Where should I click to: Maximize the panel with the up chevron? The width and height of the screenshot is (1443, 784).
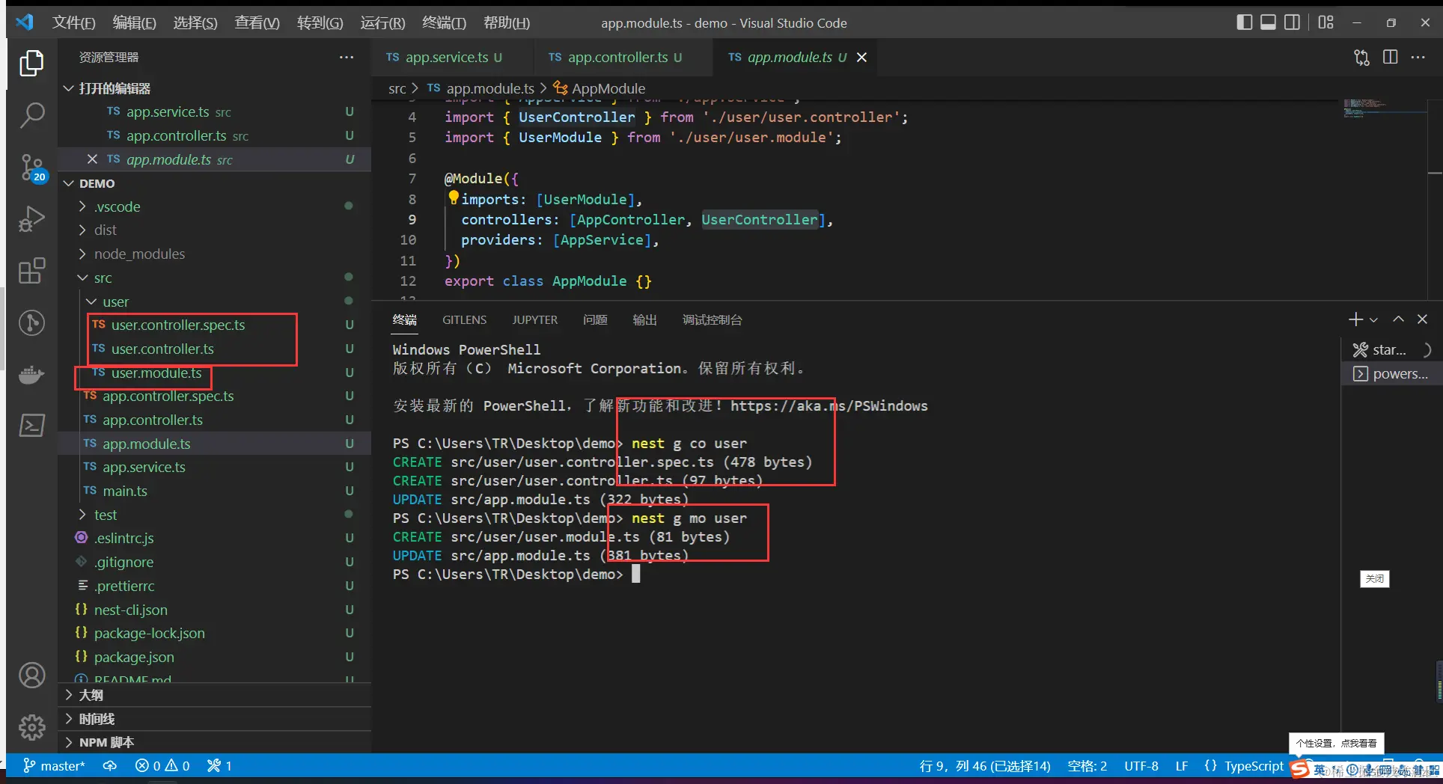pyautogui.click(x=1398, y=319)
